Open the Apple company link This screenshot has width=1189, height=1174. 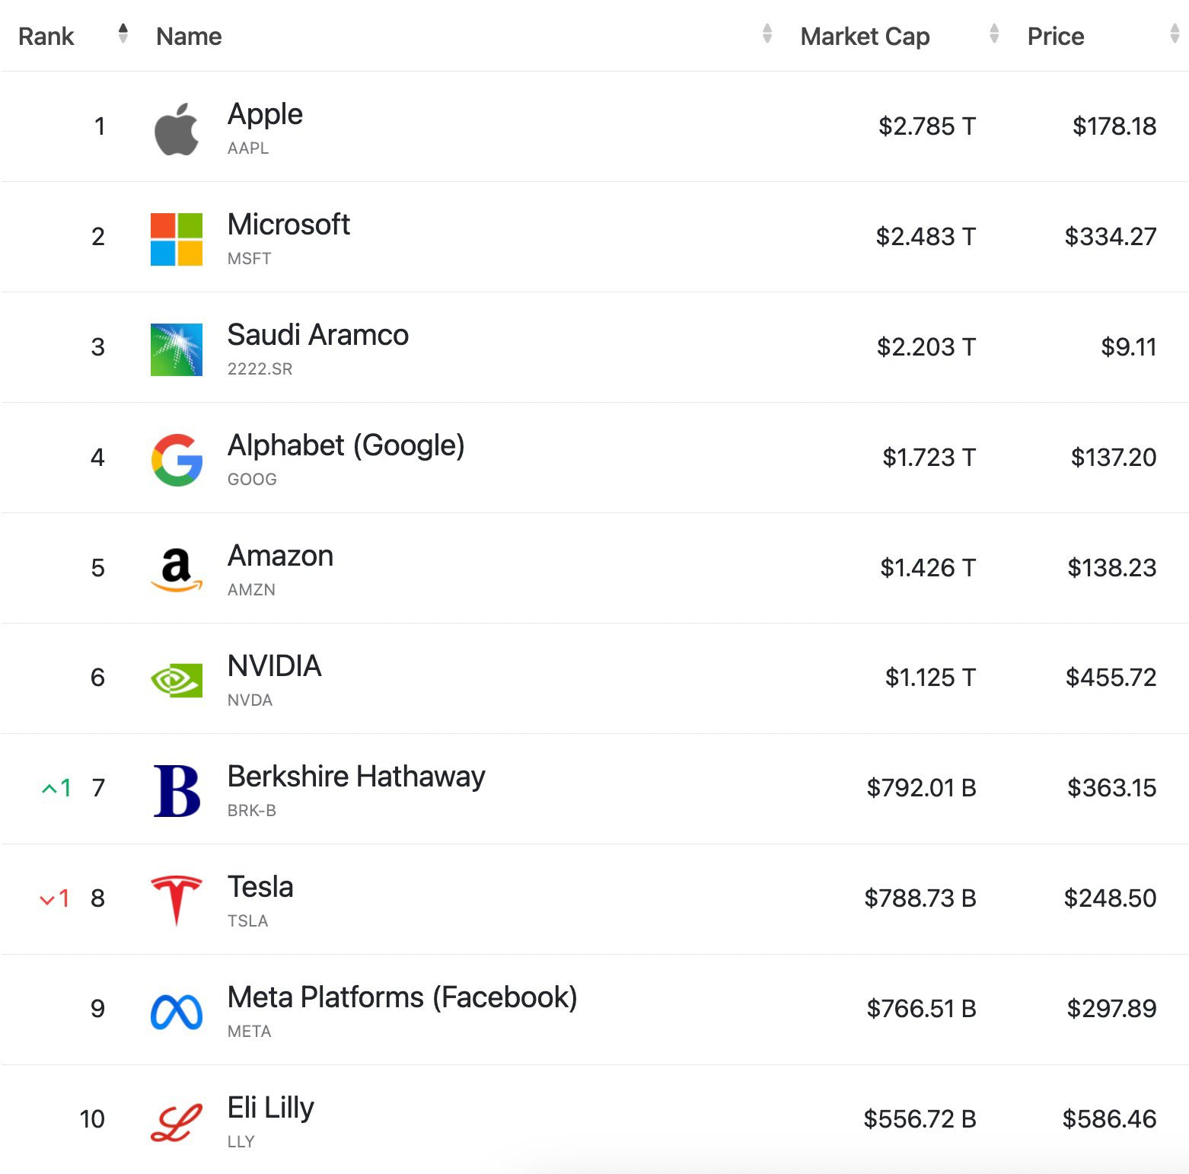265,114
